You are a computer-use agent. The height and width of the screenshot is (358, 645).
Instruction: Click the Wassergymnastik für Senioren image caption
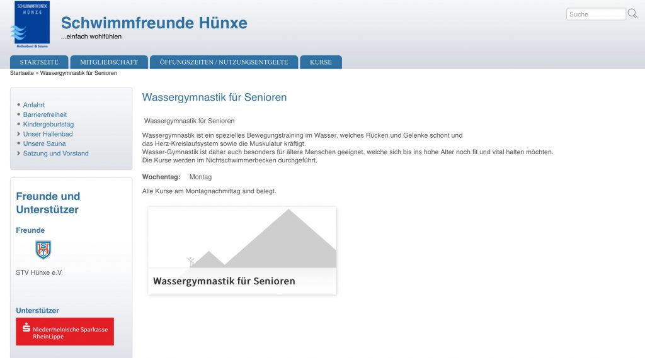coord(224,281)
